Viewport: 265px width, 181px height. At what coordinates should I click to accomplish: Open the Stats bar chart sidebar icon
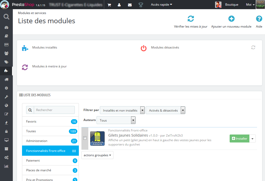[6, 166]
